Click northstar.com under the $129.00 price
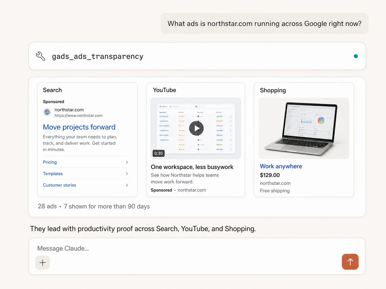This screenshot has height=289, width=386. tap(275, 183)
